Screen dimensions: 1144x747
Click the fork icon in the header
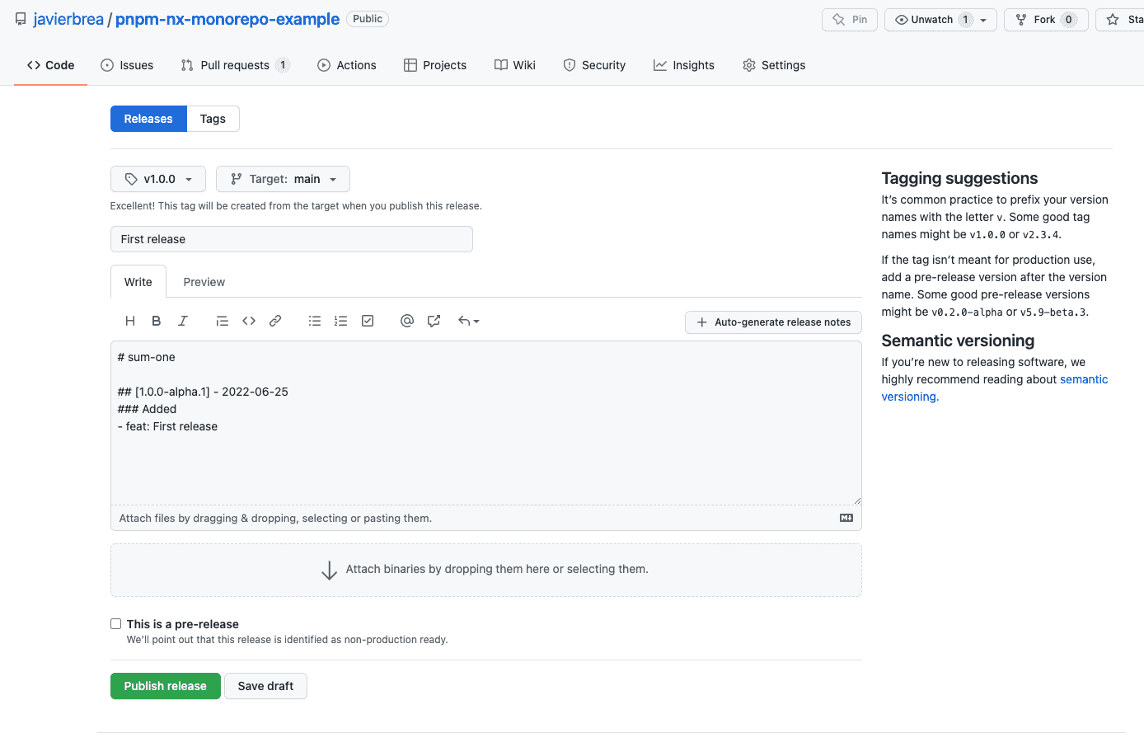tap(1021, 20)
